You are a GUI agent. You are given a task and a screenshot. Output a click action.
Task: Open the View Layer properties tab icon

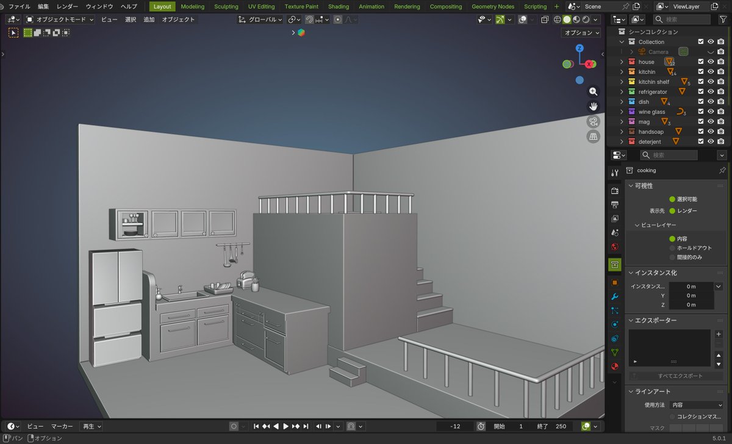[x=615, y=218]
